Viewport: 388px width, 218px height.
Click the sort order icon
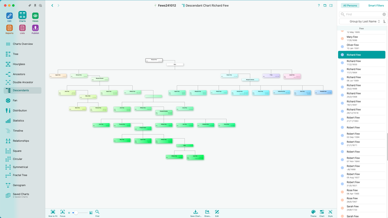[x=384, y=21]
